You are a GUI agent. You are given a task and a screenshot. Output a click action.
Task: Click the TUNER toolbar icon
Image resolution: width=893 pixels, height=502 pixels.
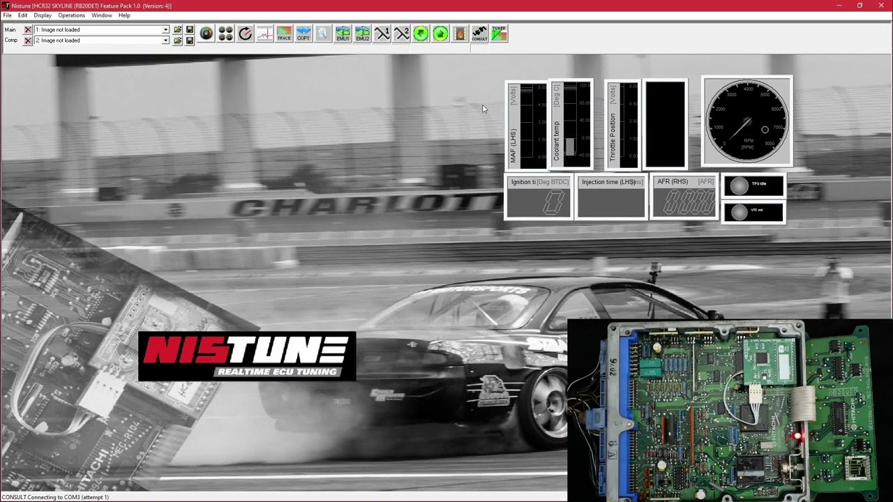(x=499, y=33)
